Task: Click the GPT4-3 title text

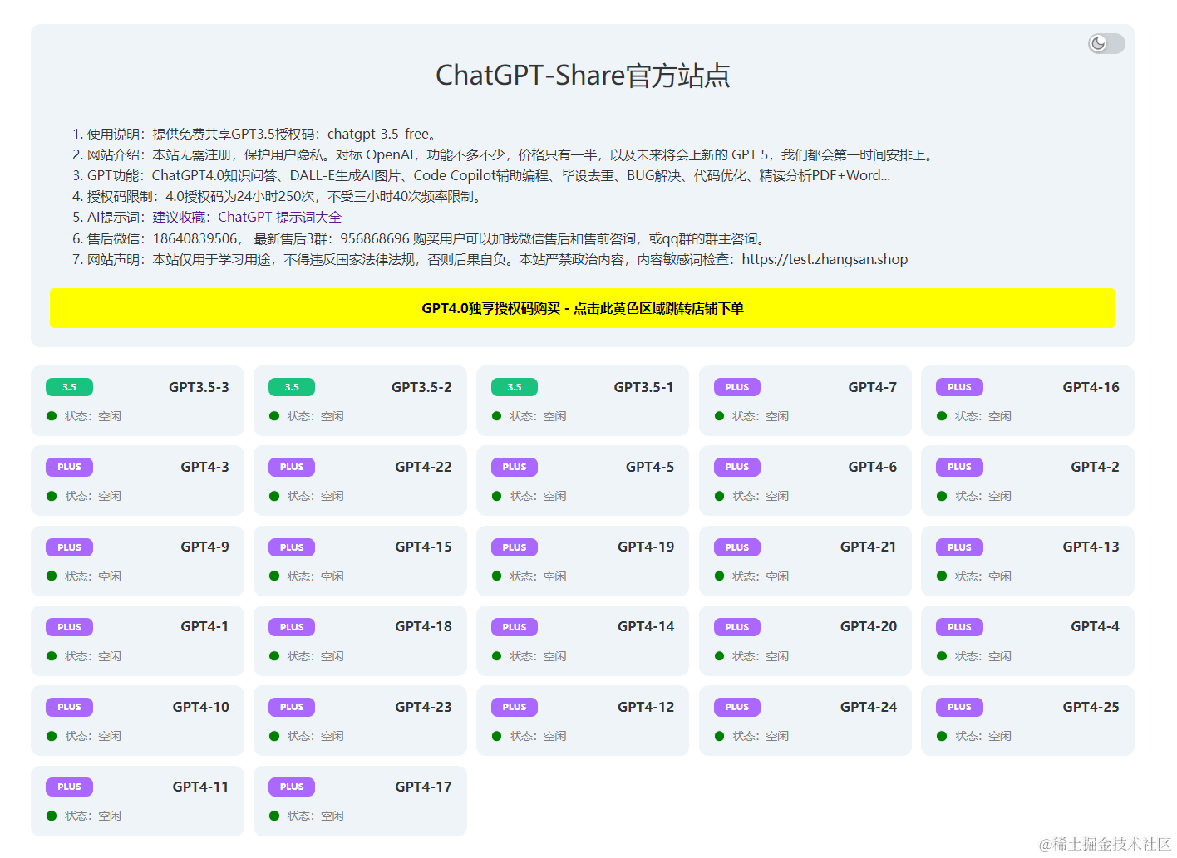Action: pos(204,467)
